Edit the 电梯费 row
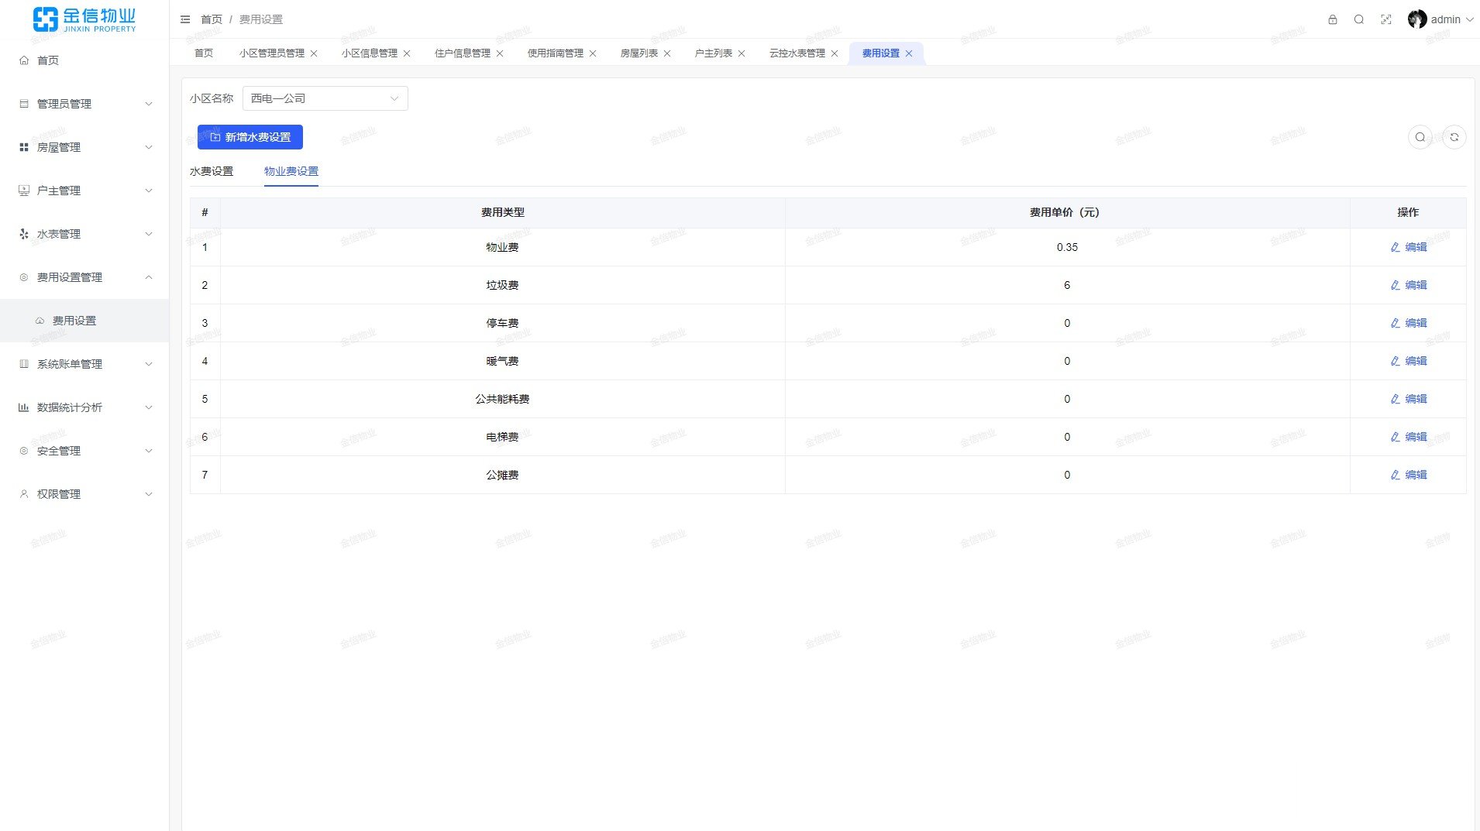The image size is (1480, 831). click(x=1408, y=437)
